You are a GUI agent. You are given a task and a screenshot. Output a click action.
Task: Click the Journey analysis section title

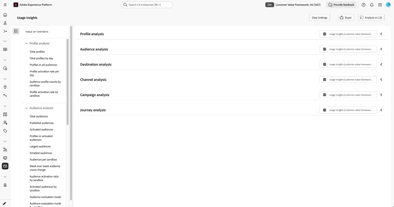(x=92, y=110)
